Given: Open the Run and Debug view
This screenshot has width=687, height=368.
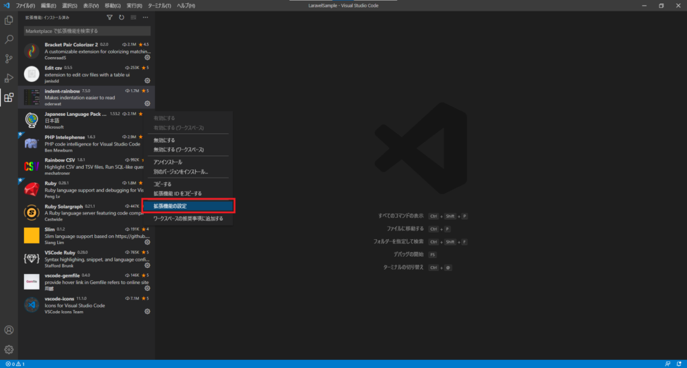Looking at the screenshot, I should [x=9, y=78].
